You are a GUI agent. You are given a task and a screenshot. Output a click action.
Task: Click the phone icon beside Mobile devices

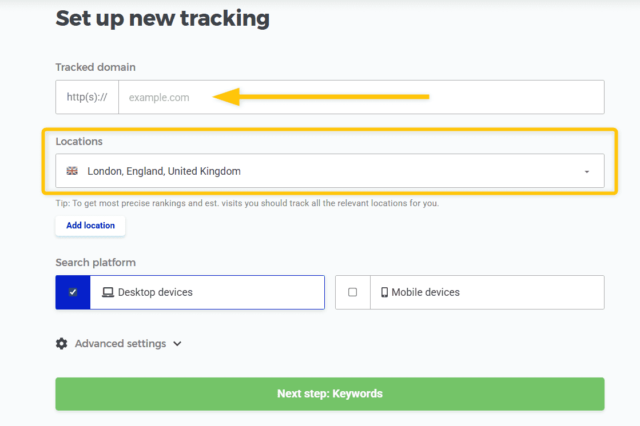pyautogui.click(x=384, y=292)
